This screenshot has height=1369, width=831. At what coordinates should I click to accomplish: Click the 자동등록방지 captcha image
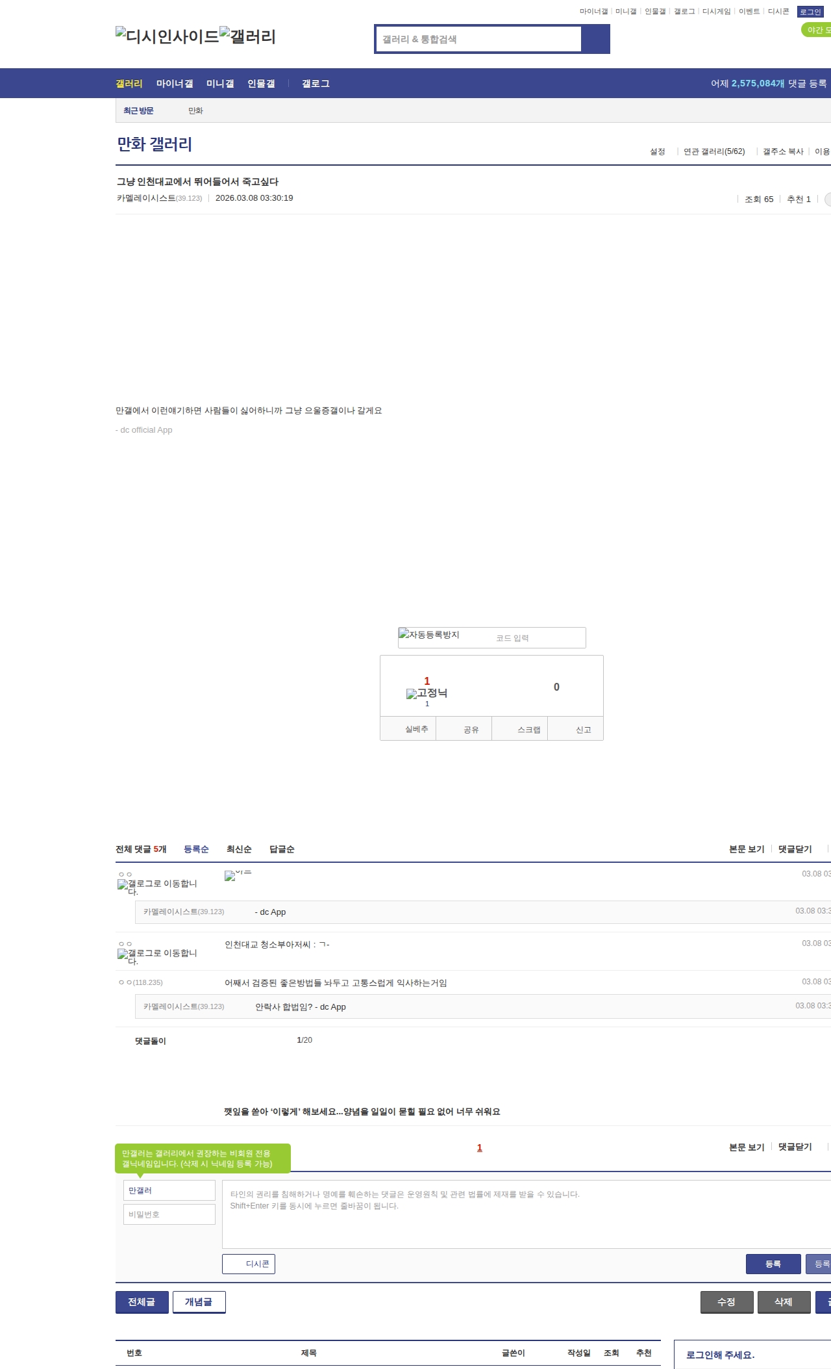(x=429, y=635)
